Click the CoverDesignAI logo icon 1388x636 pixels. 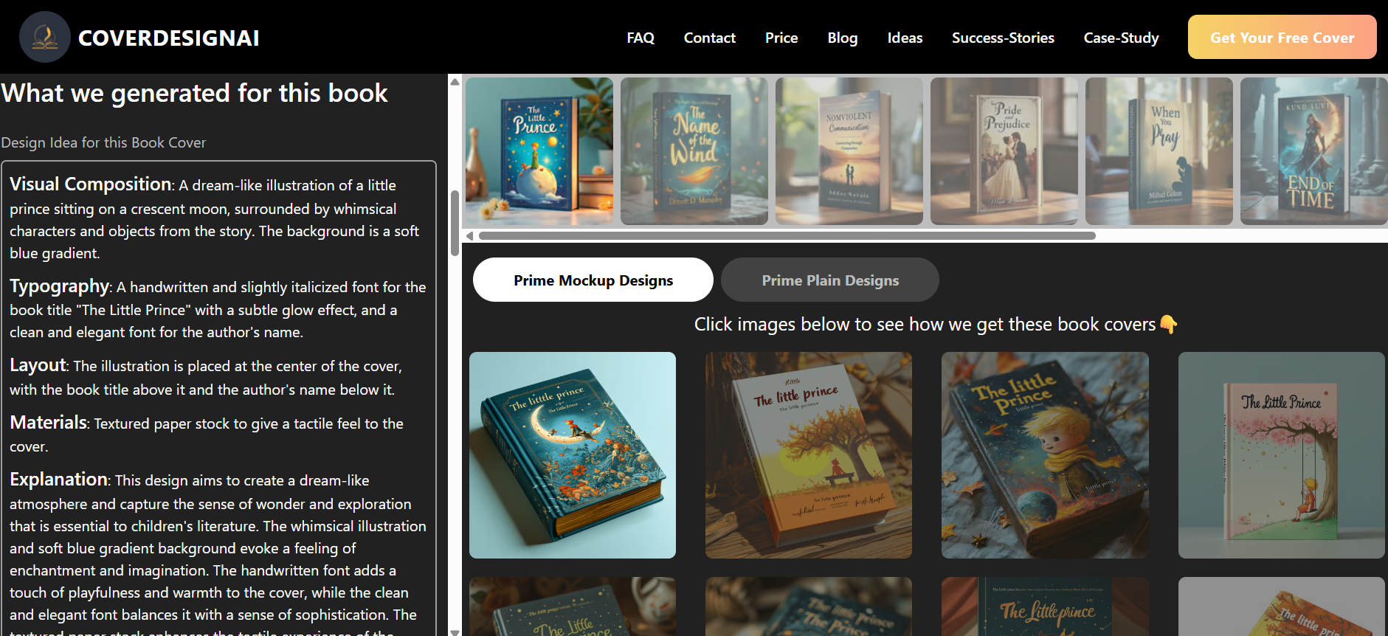(45, 37)
